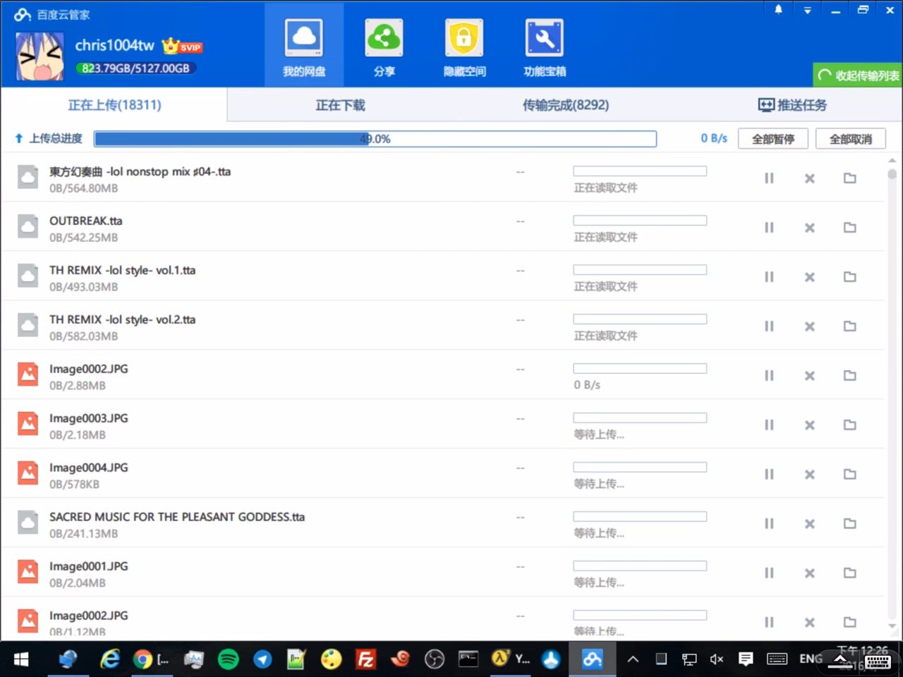Open the 隐藏空间 hidden space lock icon
This screenshot has width=903, height=677.
click(464, 39)
